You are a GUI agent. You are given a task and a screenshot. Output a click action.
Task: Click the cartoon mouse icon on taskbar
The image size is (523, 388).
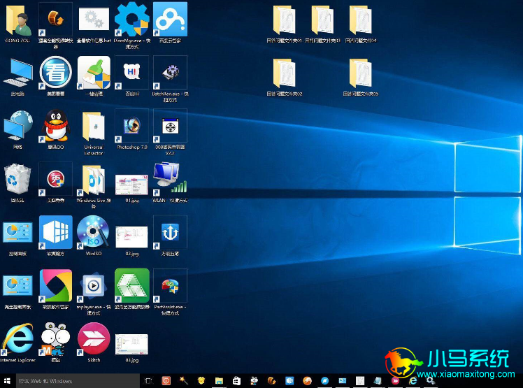[255, 381]
